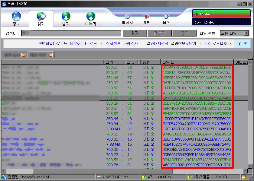Open the ? help dropdown menu
Viewport: 254px width, 181px height.
(x=242, y=43)
